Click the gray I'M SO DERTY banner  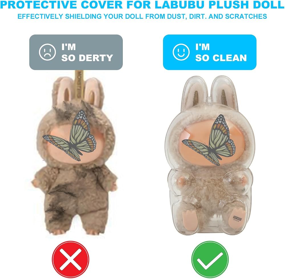pos(76,52)
